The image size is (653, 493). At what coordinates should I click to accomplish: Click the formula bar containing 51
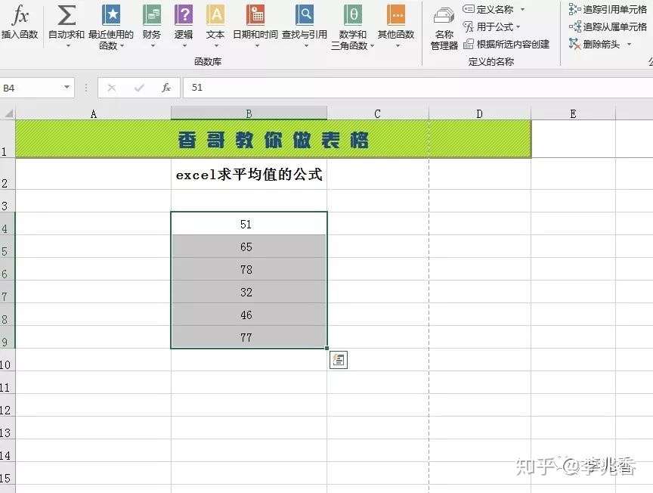pos(418,88)
